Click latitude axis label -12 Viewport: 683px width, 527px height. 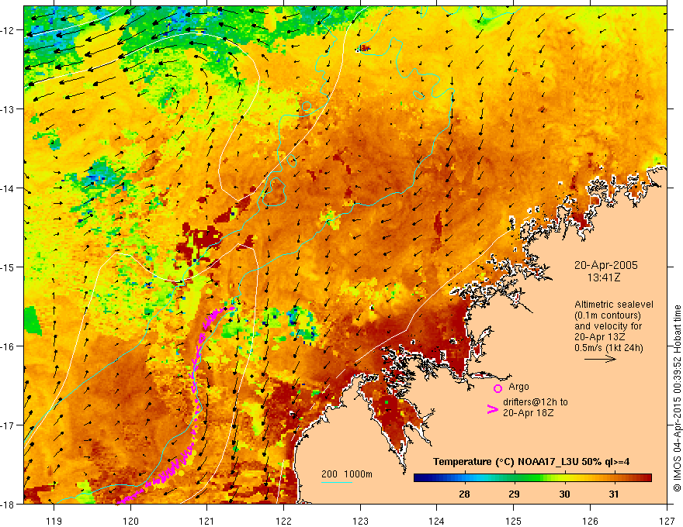(8, 30)
